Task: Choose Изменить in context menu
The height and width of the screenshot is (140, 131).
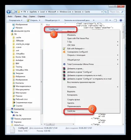Action: click(x=71, y=35)
